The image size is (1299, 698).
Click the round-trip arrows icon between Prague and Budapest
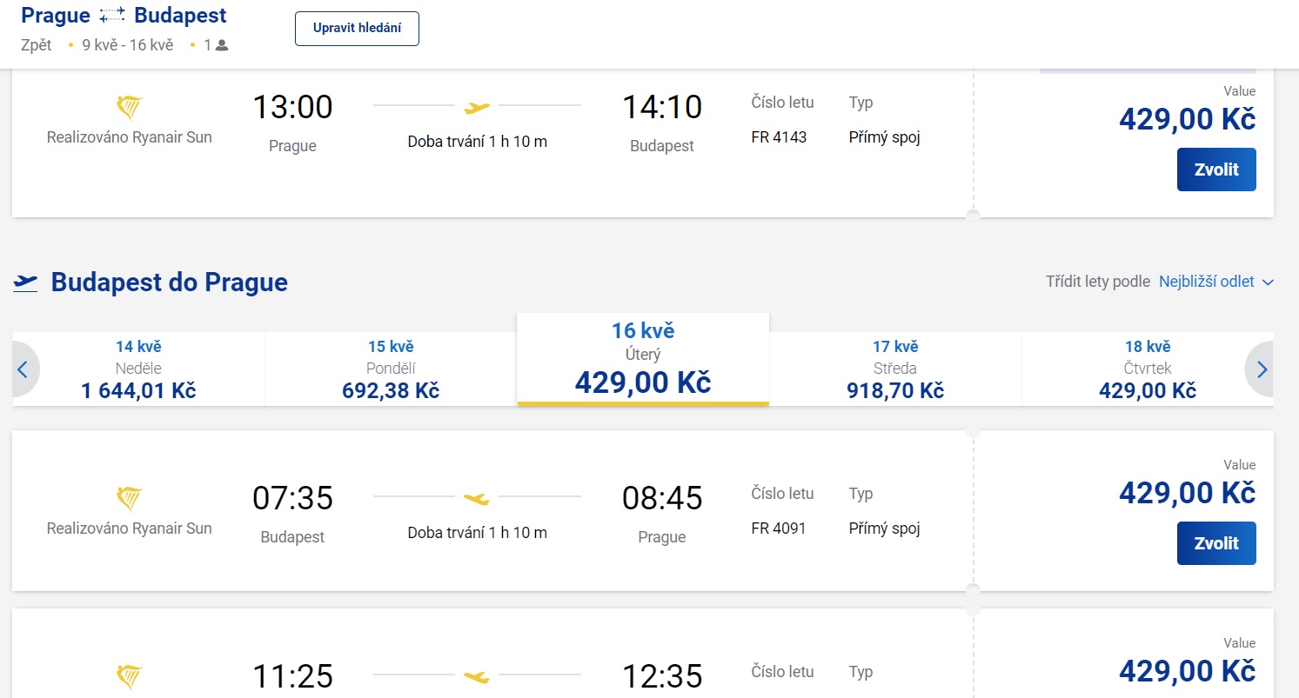pos(112,16)
